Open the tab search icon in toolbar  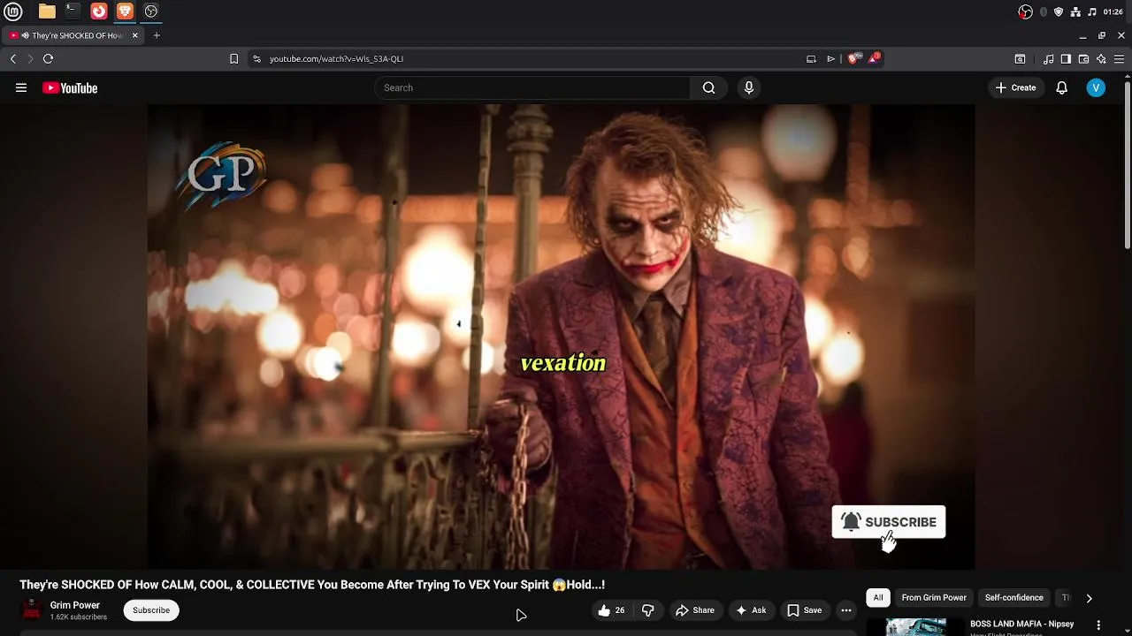coord(1020,58)
